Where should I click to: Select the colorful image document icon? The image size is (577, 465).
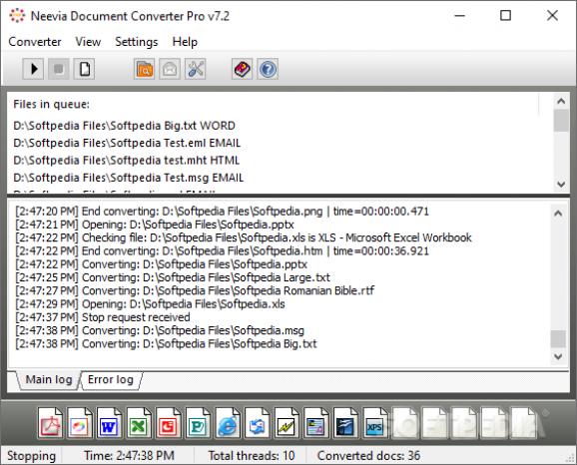point(80,423)
